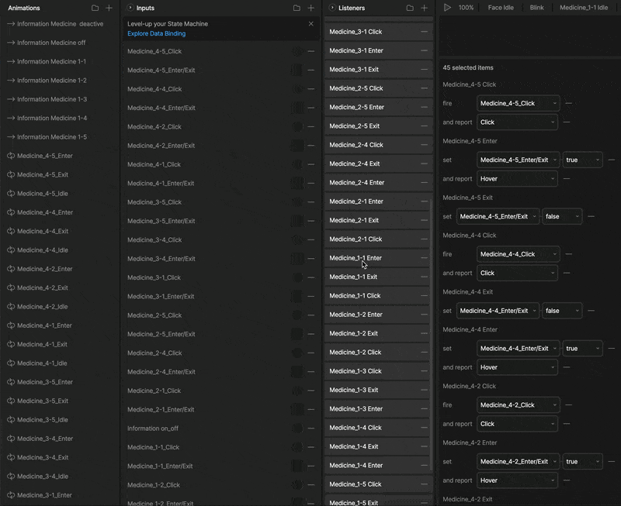Click the play button in the top toolbar
Image resolution: width=621 pixels, height=506 pixels.
click(447, 8)
